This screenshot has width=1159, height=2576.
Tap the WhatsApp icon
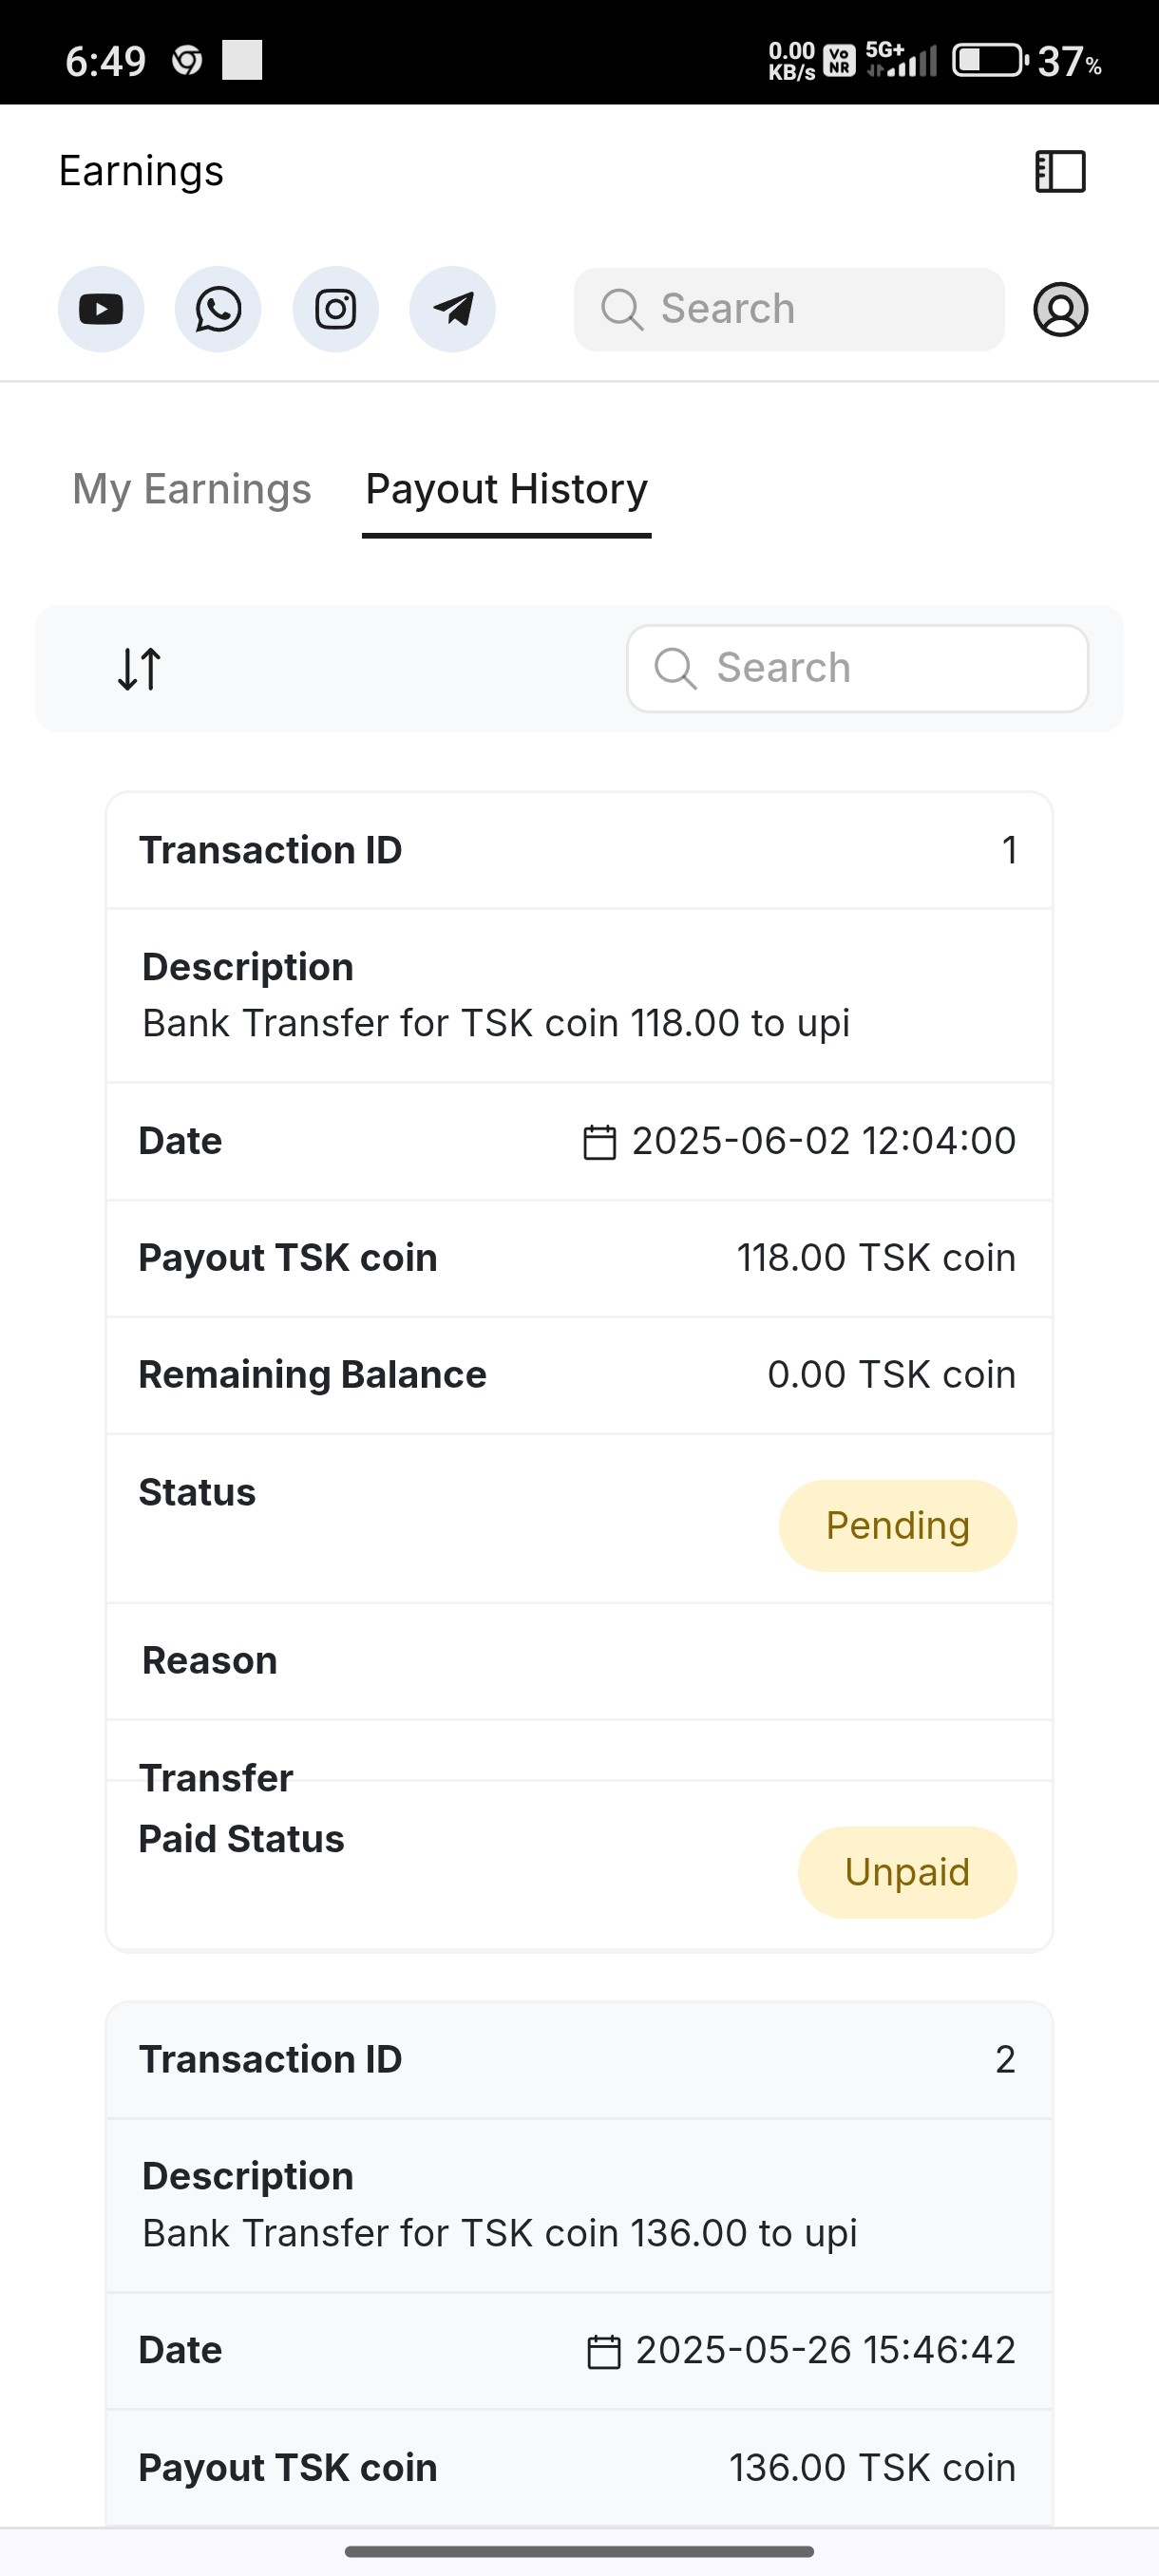(218, 310)
